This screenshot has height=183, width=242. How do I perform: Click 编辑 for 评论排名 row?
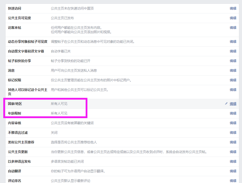tap(233, 181)
